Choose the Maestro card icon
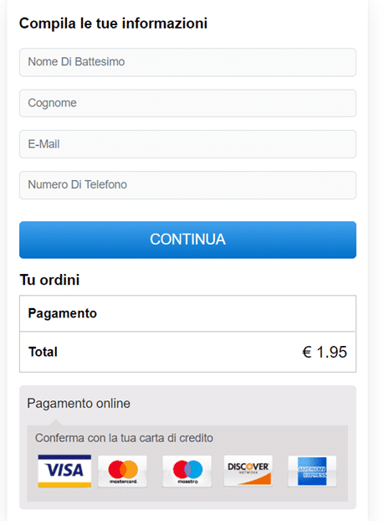This screenshot has height=521, width=384. [187, 471]
